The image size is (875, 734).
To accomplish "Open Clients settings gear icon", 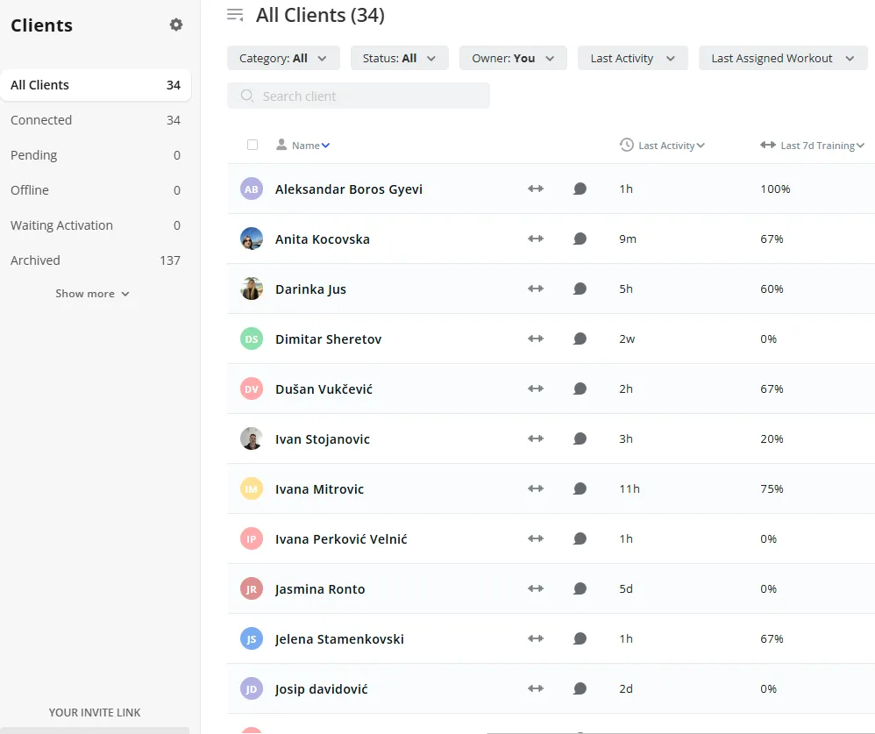I will click(176, 25).
